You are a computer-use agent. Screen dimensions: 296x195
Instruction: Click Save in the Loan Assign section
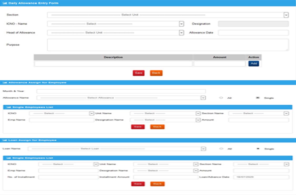click(x=138, y=184)
